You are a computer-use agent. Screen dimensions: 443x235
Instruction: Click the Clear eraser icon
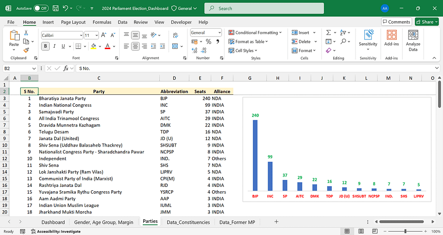[328, 51]
